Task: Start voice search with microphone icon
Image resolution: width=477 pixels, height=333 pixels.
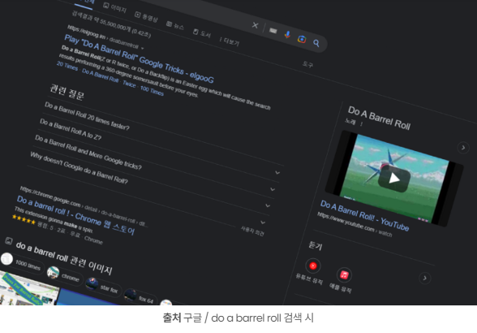Action: (x=287, y=35)
